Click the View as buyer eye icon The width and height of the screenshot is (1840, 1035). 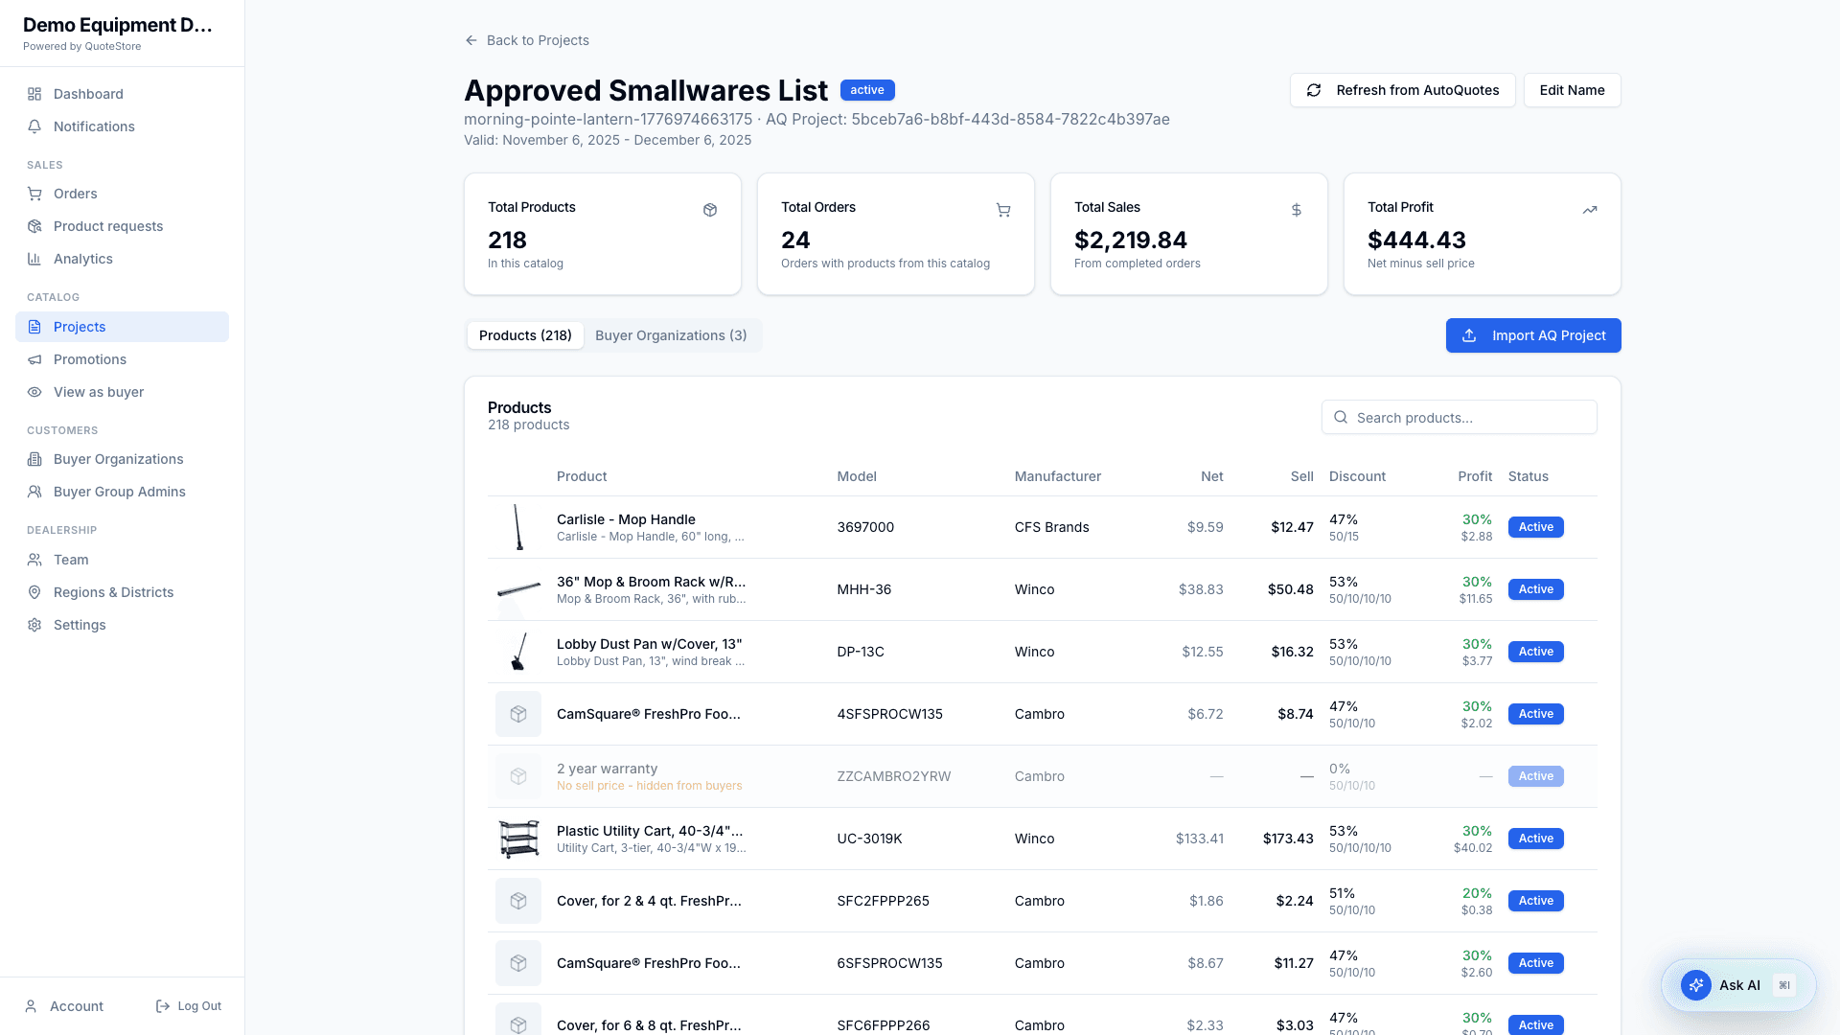tap(34, 392)
